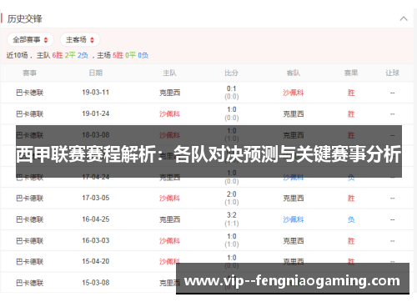Click the 主队 column header
This screenshot has height=302, width=417.
pos(169,73)
